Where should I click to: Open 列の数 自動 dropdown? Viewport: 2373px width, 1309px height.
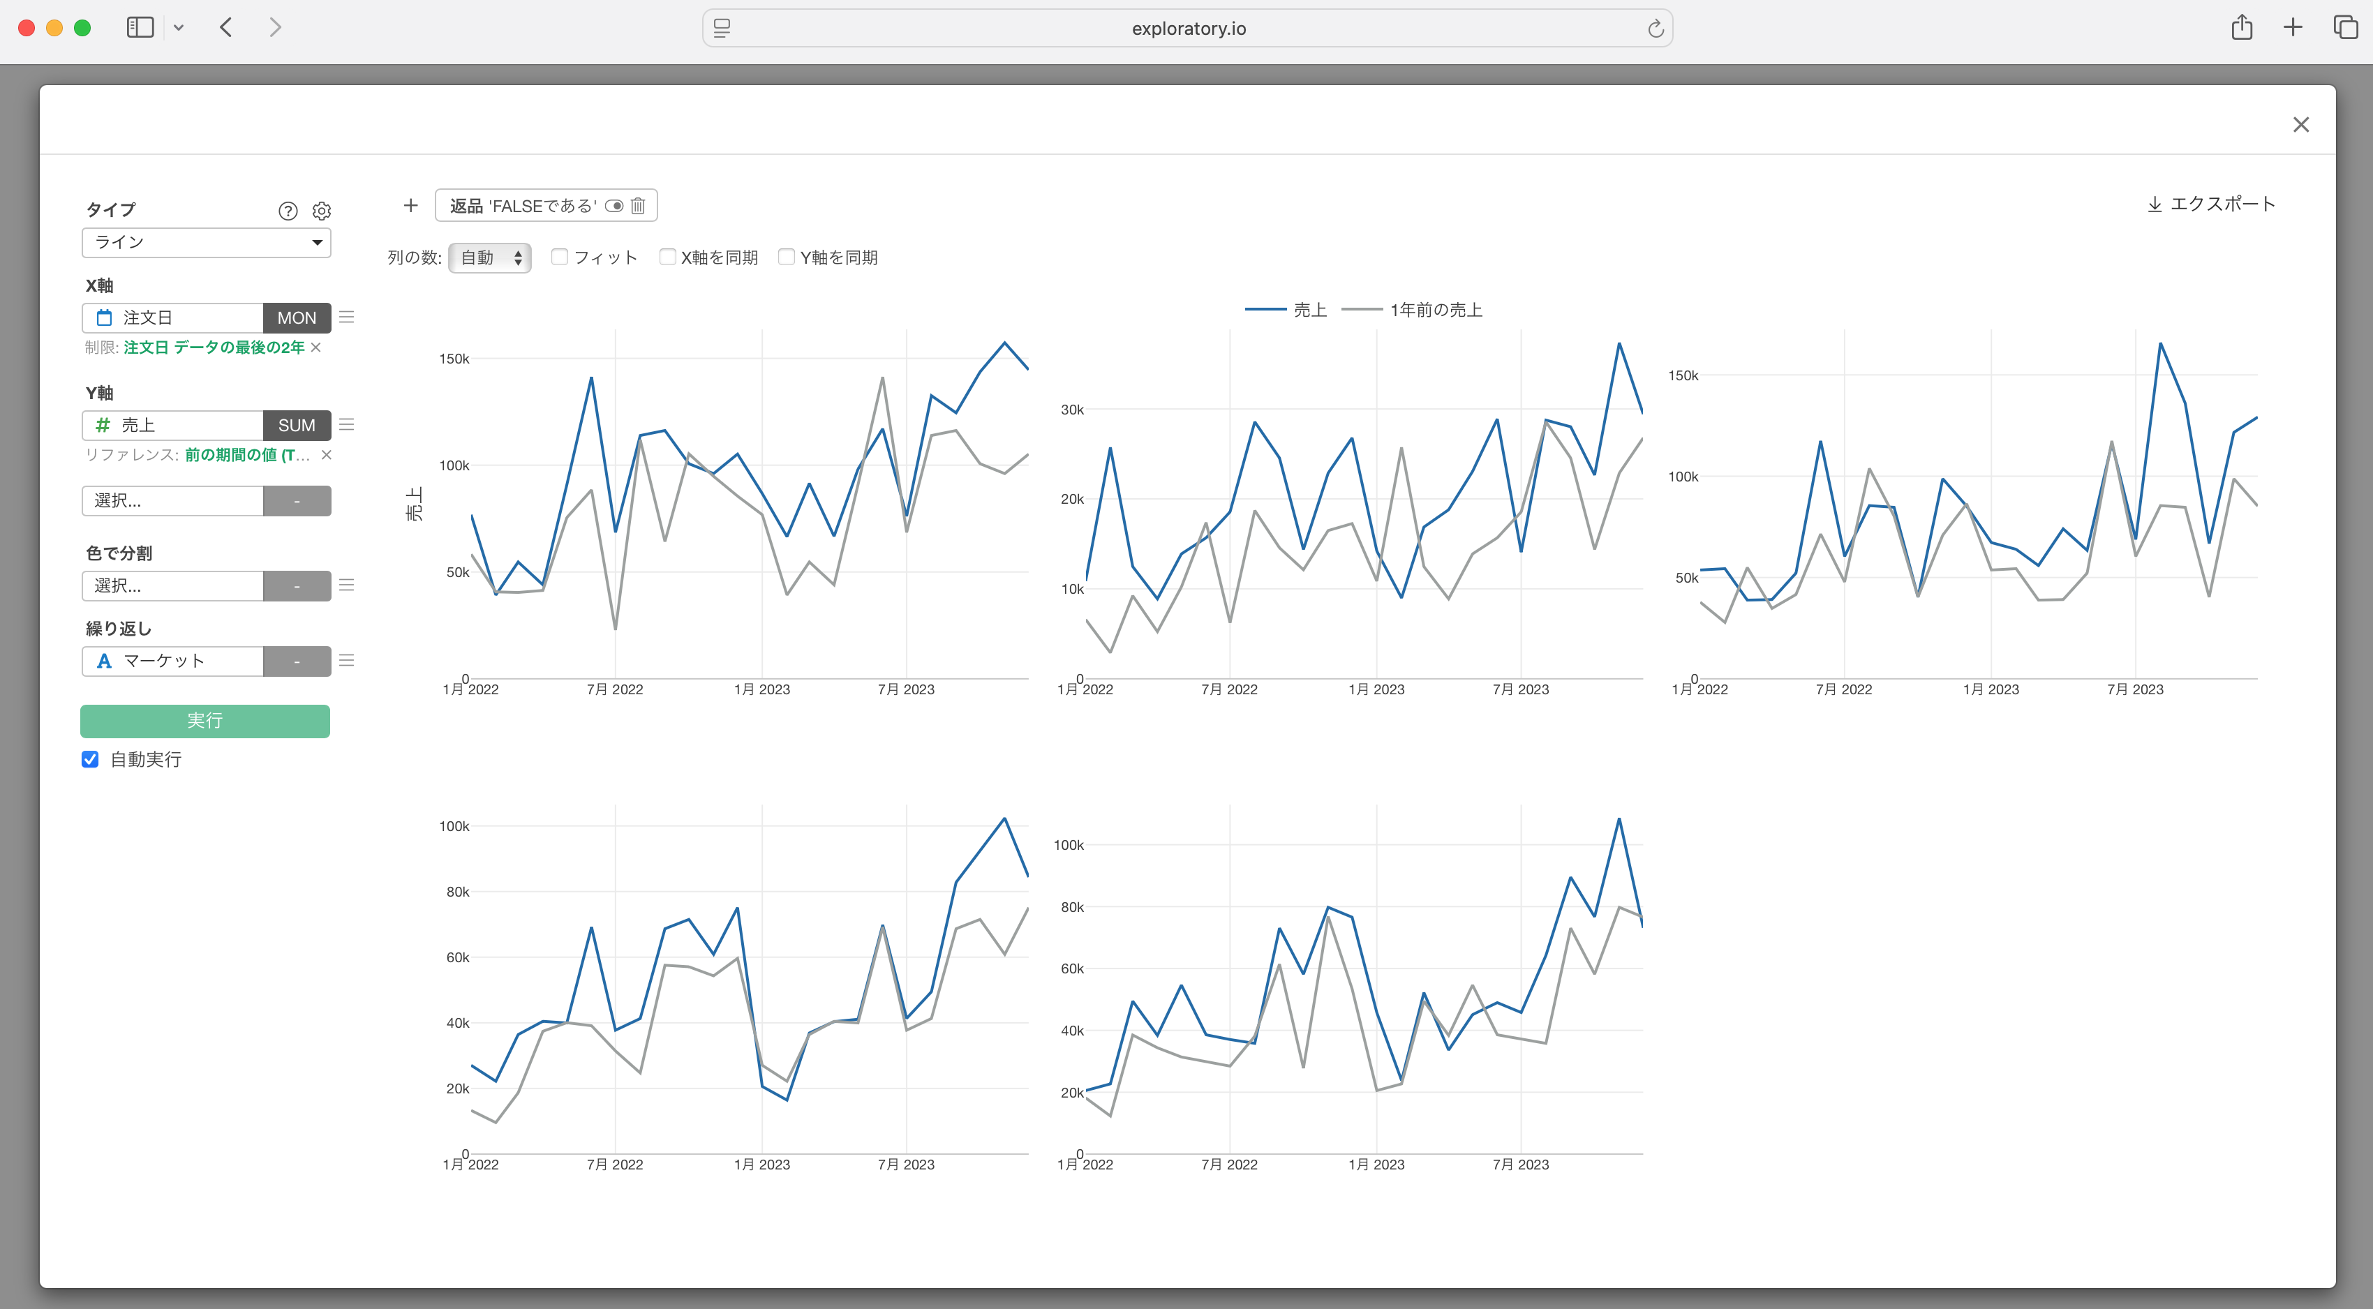490,258
